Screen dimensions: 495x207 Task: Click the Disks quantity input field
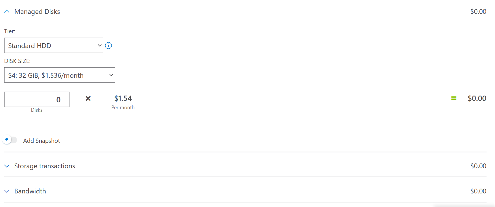click(37, 100)
